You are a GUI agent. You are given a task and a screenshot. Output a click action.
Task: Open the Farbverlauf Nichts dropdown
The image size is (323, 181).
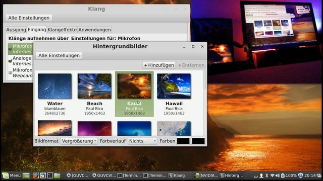[x=142, y=141]
